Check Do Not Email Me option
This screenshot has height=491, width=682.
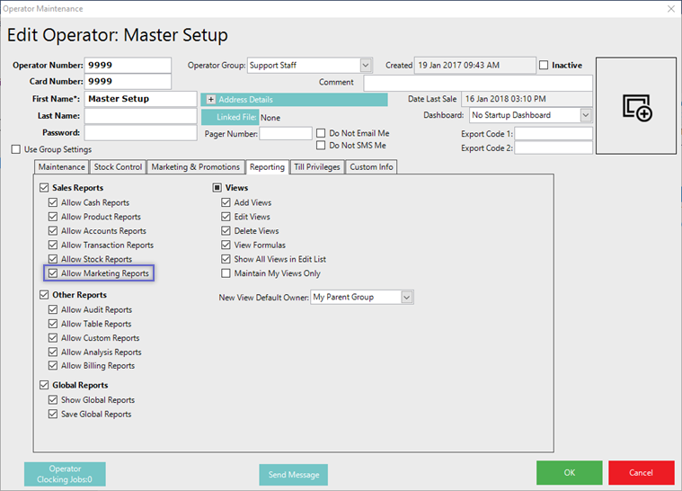coord(322,133)
